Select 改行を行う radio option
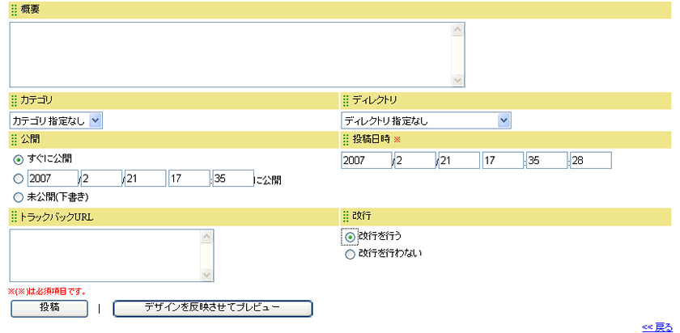The image size is (680, 333). (350, 237)
